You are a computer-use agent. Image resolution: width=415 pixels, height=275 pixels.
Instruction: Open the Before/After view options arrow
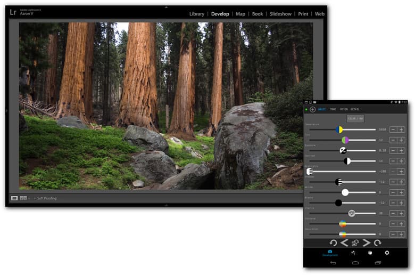click(x=29, y=198)
